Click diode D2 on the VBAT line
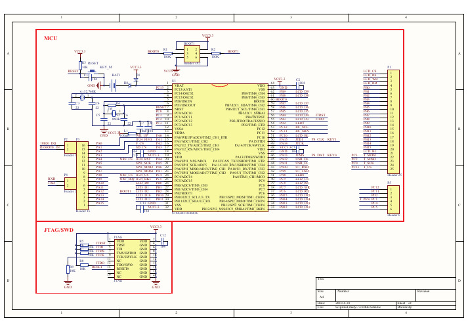Viewport: 468px width, 331px height. [130, 86]
